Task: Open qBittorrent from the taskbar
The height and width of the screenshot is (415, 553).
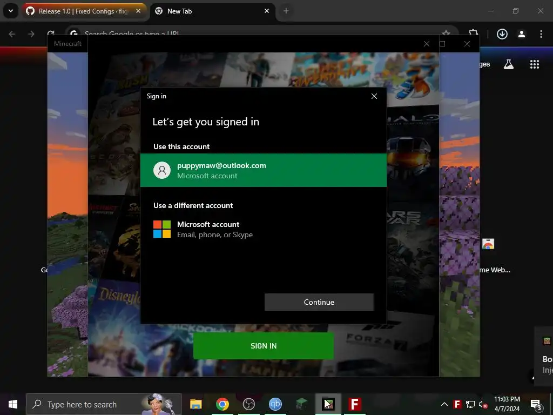Action: click(275, 404)
